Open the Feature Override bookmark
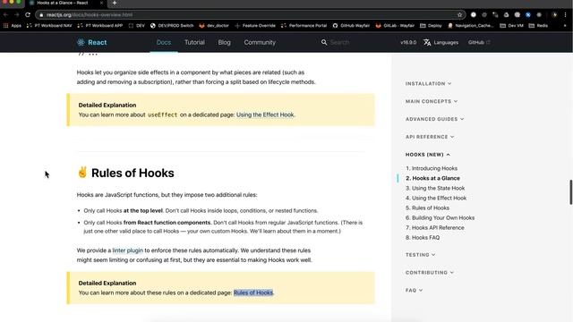573x322 pixels. click(x=255, y=26)
